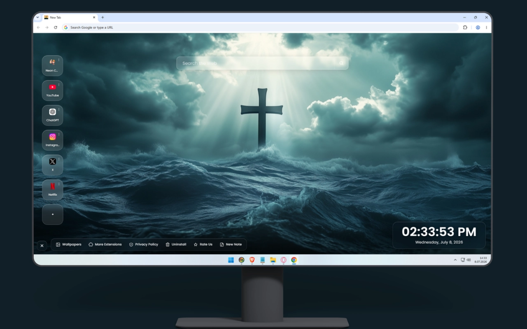
Task: Open options menu on X tile
Action: pyautogui.click(x=59, y=159)
